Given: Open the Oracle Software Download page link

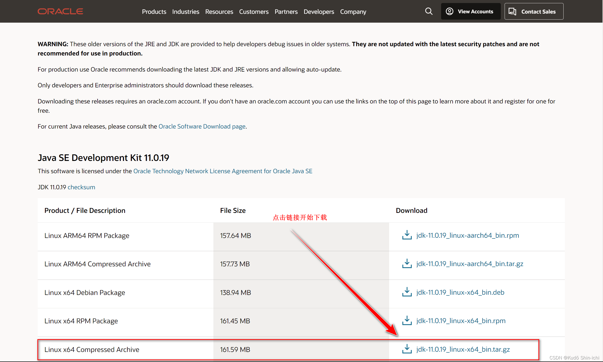Looking at the screenshot, I should pyautogui.click(x=202, y=126).
